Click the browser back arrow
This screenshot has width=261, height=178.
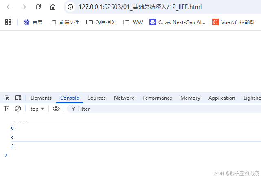pos(9,7)
